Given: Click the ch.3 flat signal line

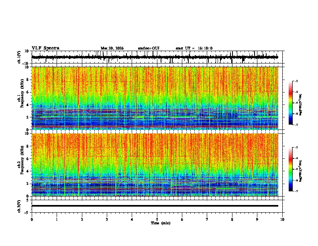Looking at the screenshot, I should 155,206.
